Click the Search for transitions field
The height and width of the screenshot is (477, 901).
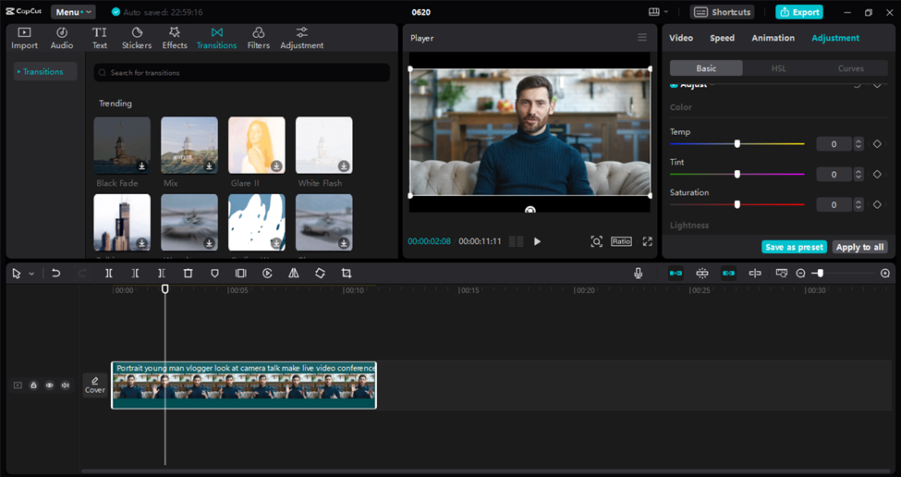[242, 73]
